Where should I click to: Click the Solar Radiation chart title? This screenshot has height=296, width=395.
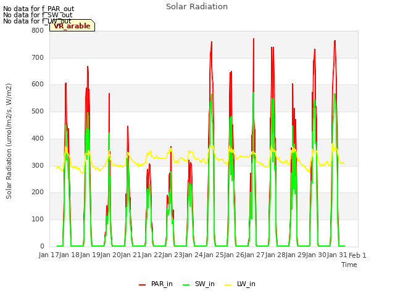click(197, 7)
